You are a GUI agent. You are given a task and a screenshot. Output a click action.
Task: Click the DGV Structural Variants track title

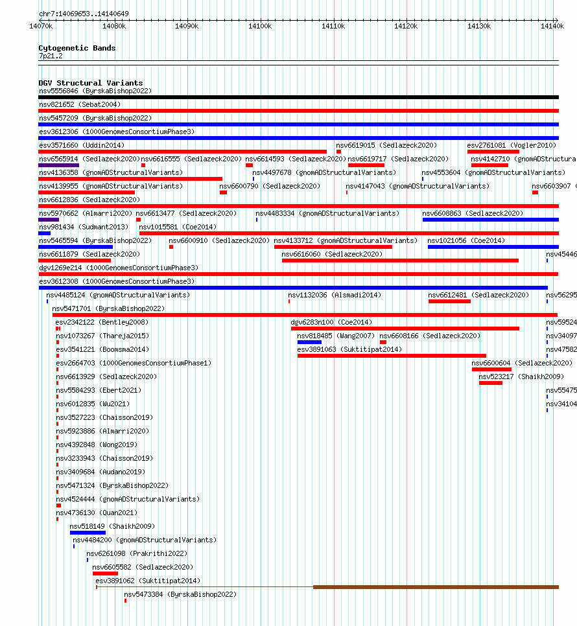pyautogui.click(x=91, y=83)
